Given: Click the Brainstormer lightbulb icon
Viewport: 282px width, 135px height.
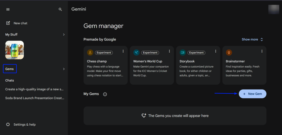Looking at the screenshot, I should click(x=229, y=53).
